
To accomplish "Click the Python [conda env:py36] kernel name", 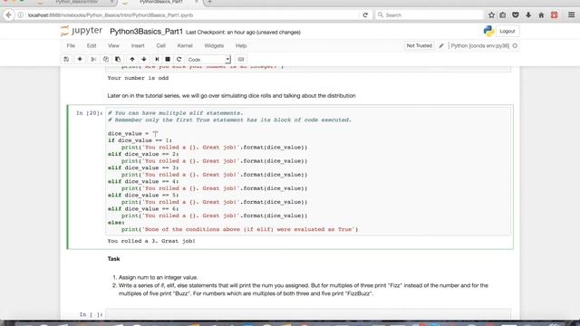I will 479,45.
